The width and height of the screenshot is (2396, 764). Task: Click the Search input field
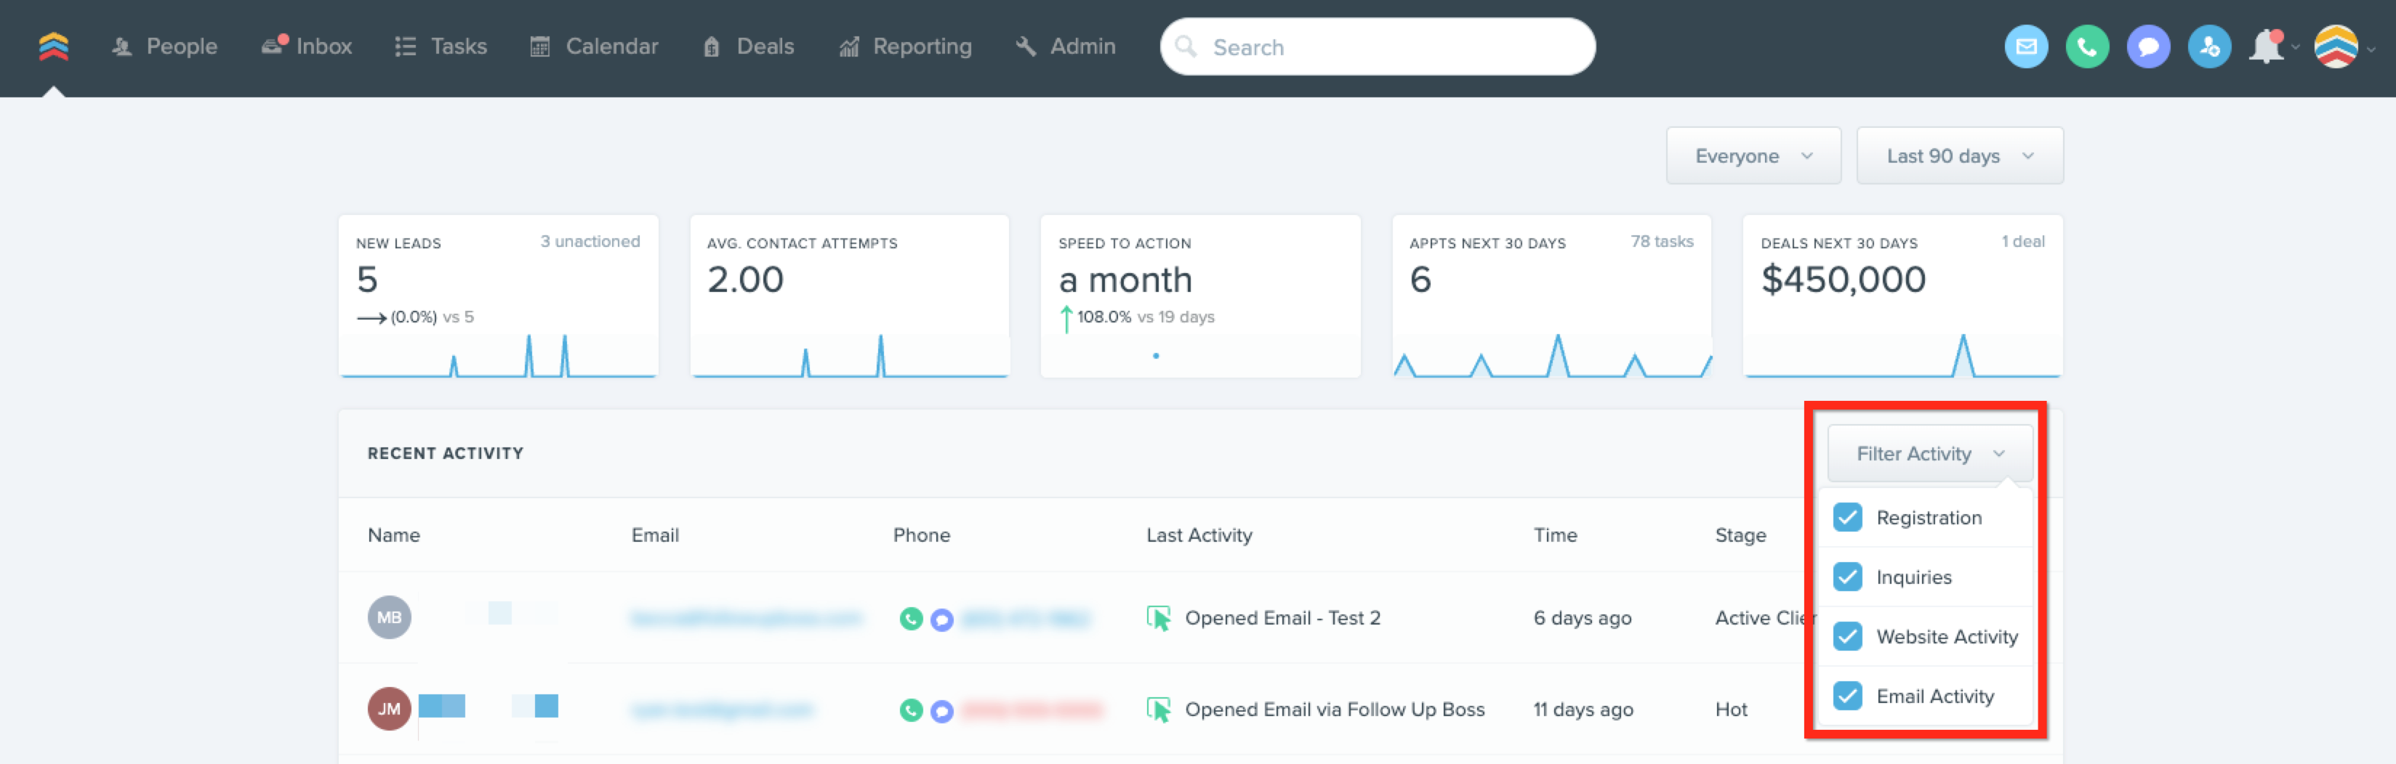1378,46
